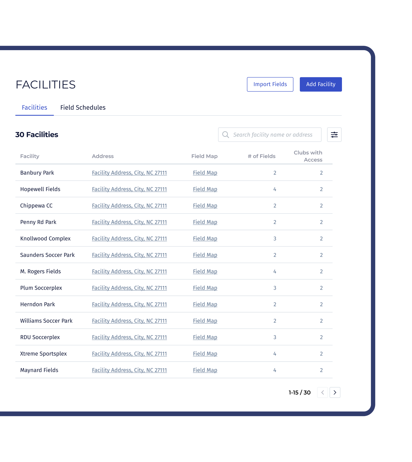Select the RDU Soccerplex name
The height and width of the screenshot is (462, 412).
coord(40,337)
